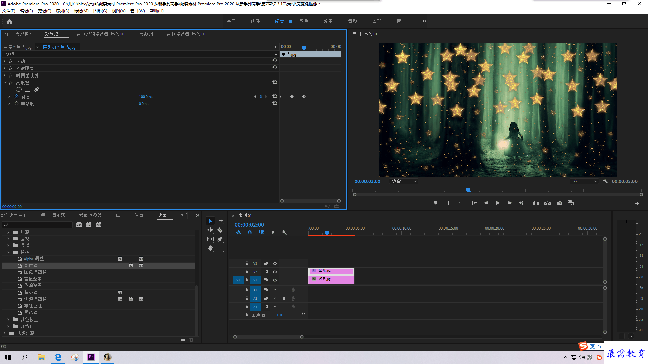
Task: Select the Hand tool
Action: (x=210, y=248)
